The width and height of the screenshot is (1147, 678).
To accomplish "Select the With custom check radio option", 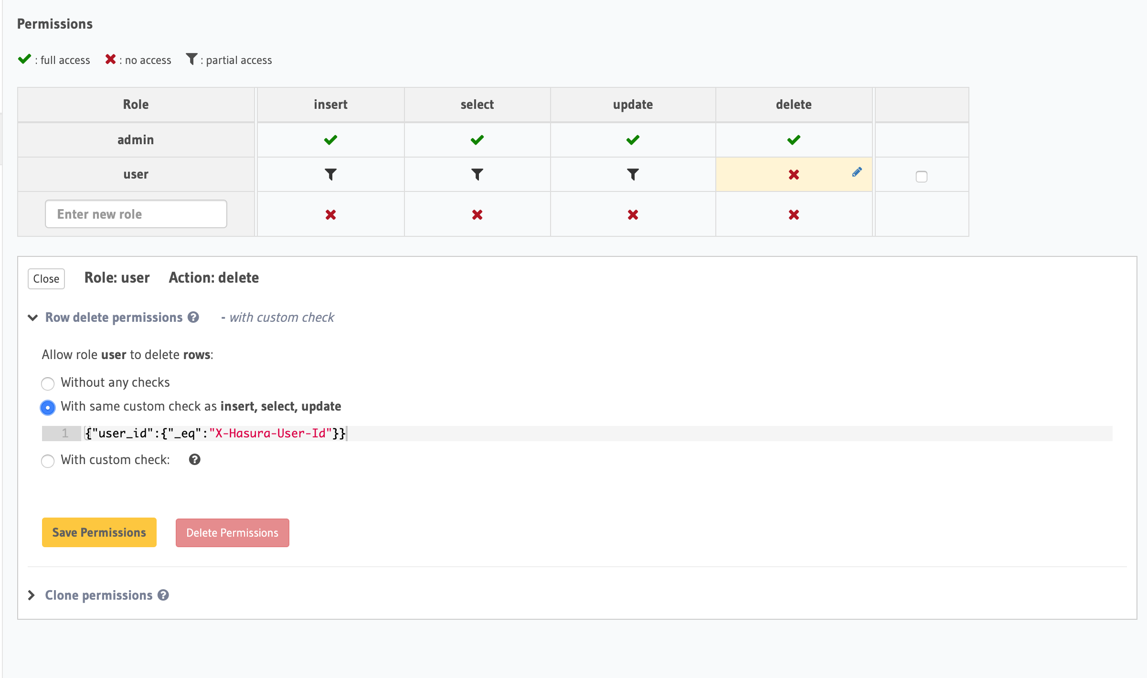I will [x=48, y=461].
